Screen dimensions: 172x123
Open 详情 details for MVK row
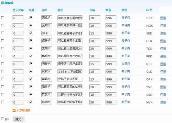163,102
